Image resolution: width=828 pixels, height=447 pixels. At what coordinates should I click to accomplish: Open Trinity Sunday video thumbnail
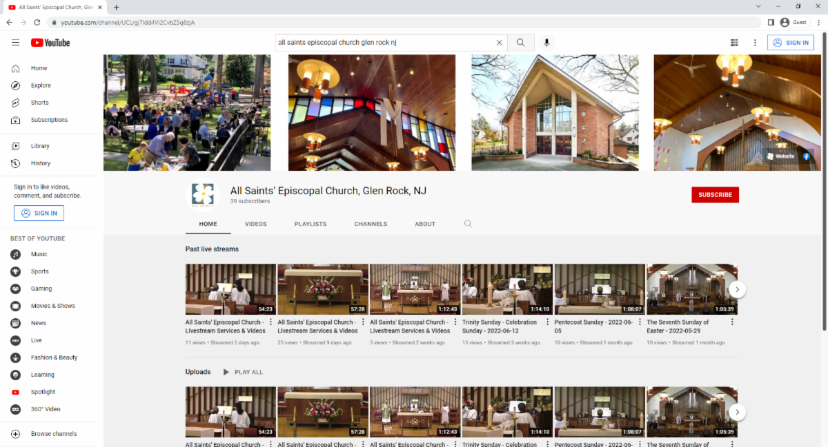(507, 289)
